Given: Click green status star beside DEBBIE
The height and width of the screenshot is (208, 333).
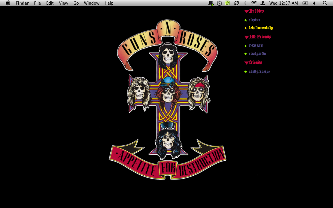Looking at the screenshot, I should 245,46.
